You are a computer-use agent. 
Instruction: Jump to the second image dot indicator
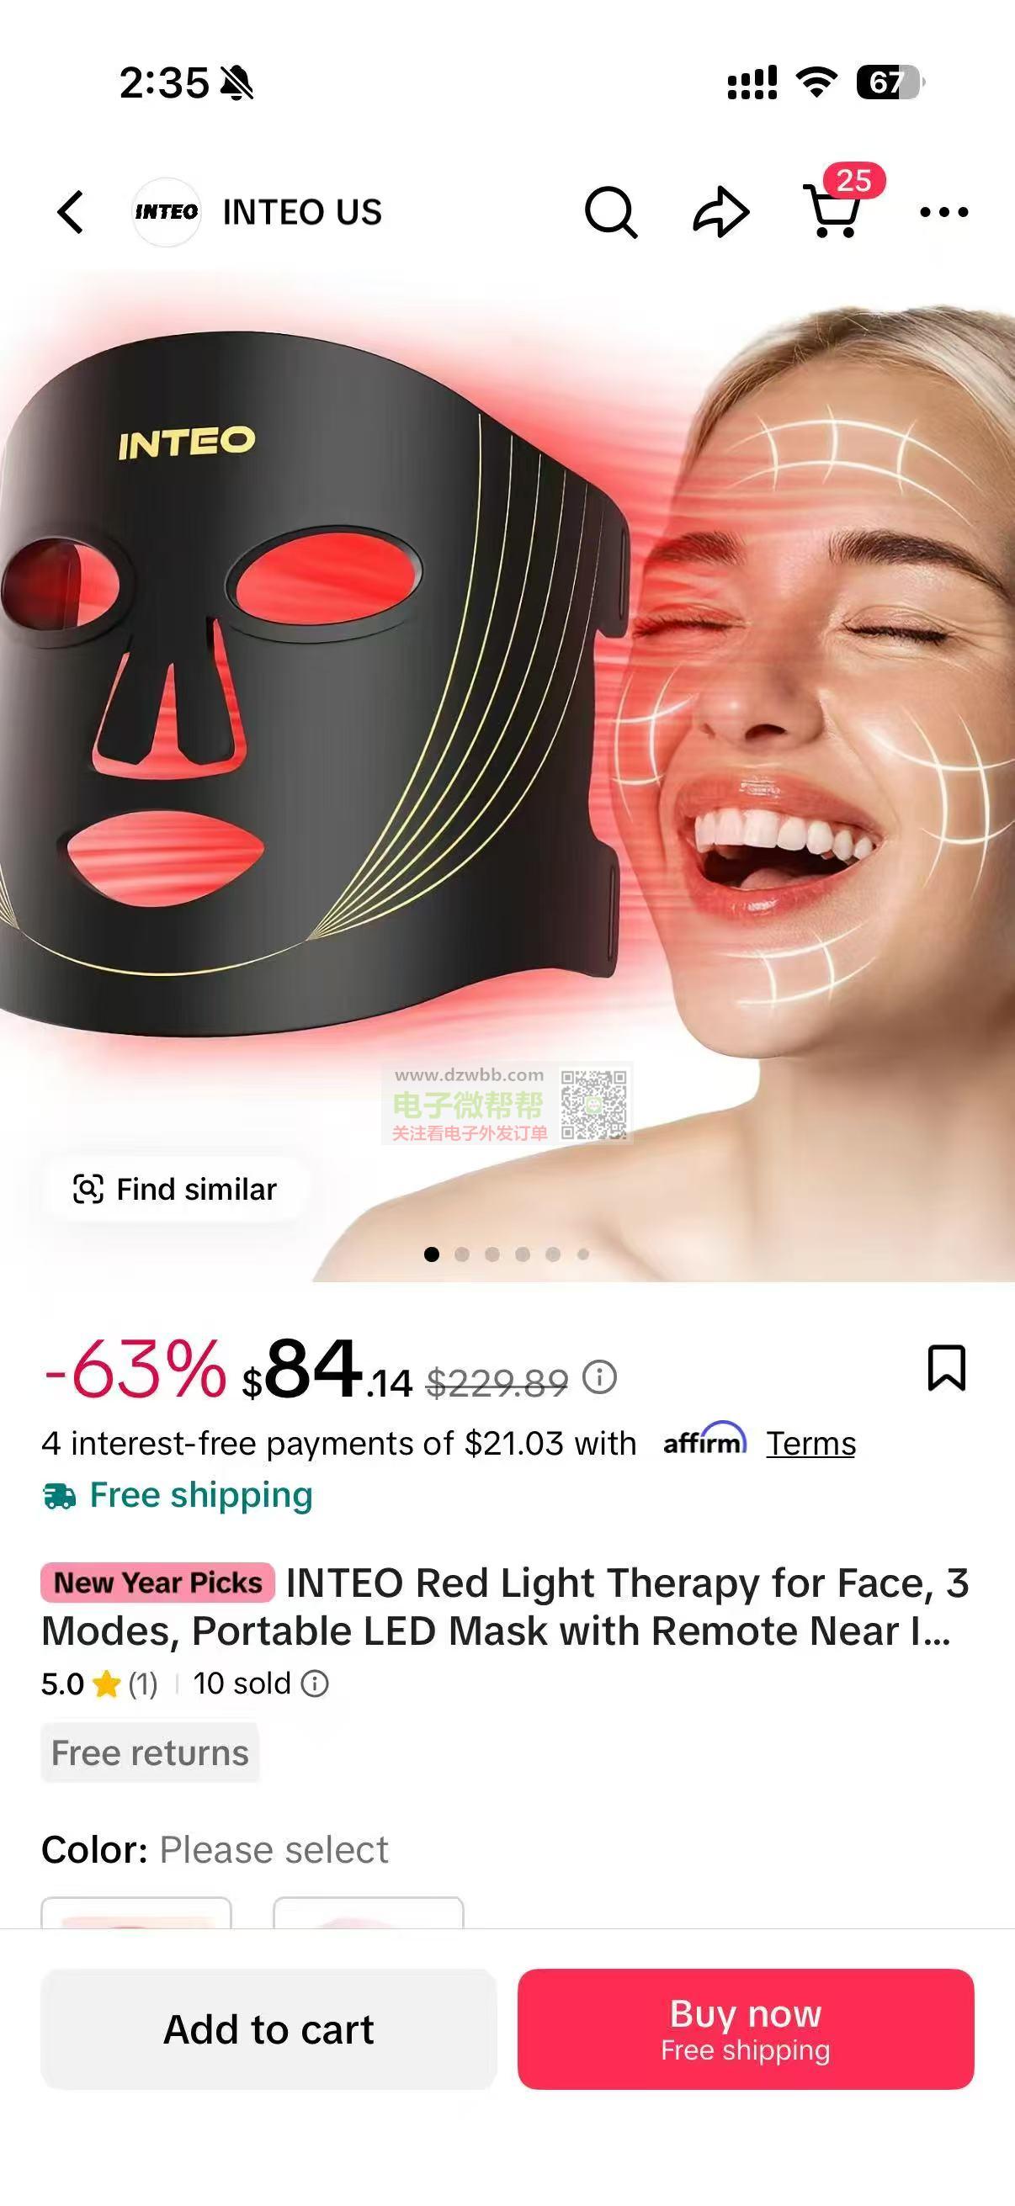[462, 1254]
